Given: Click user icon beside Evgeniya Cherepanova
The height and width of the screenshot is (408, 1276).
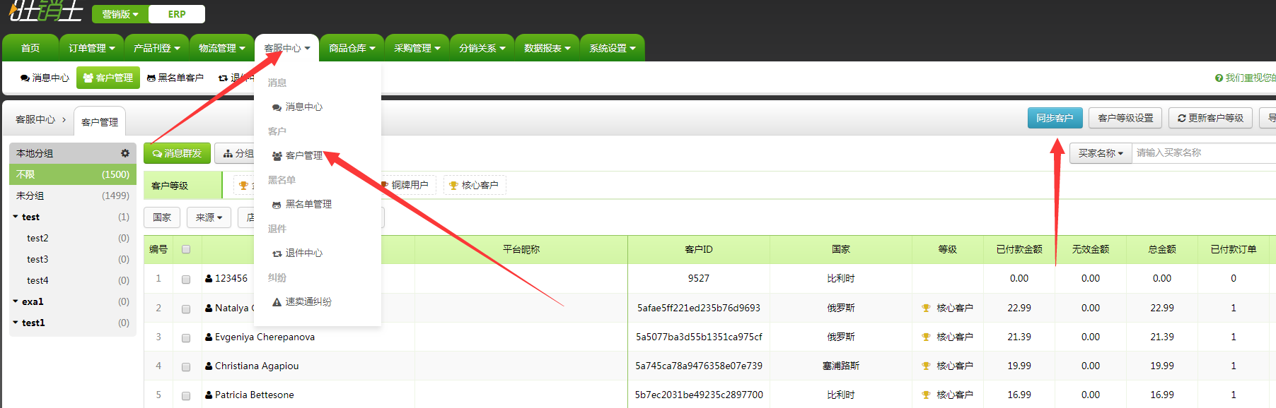Looking at the screenshot, I should pyautogui.click(x=209, y=337).
